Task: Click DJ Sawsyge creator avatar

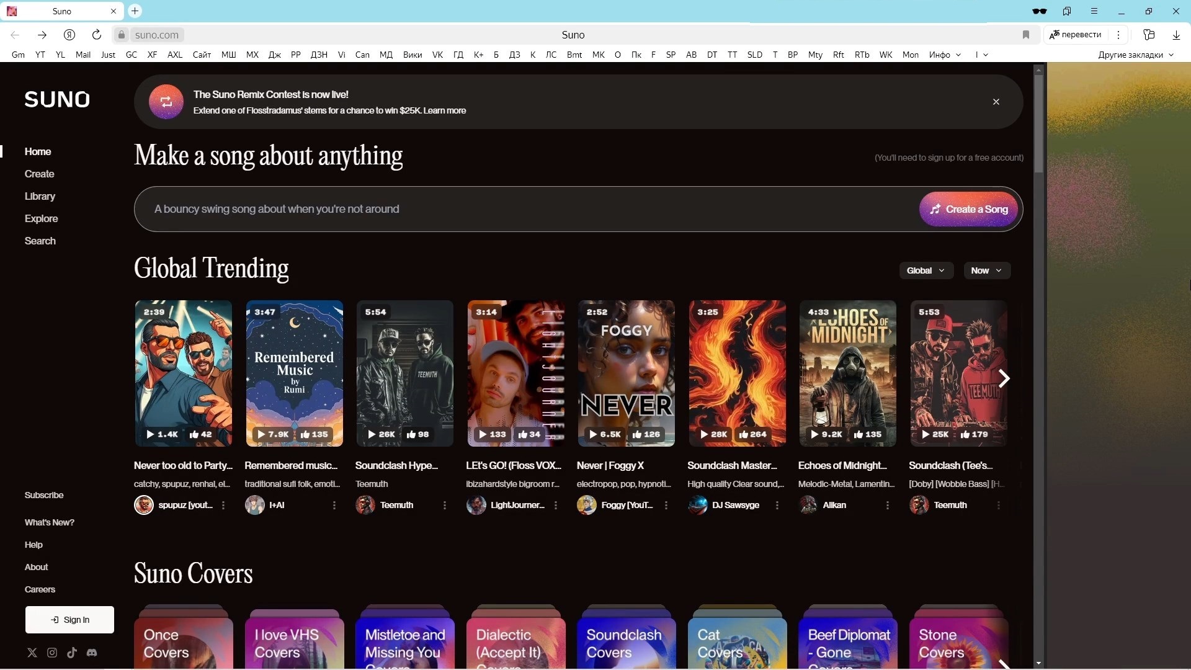Action: 698,505
